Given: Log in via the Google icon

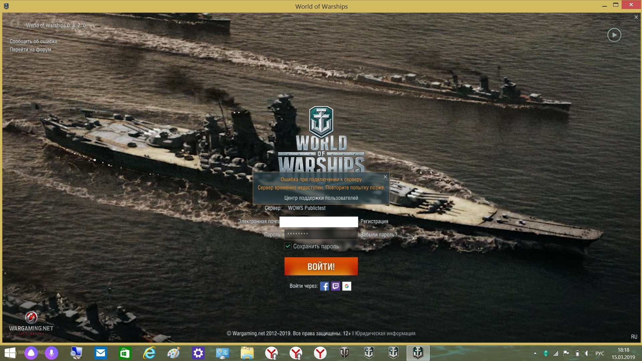Looking at the screenshot, I should [x=347, y=286].
